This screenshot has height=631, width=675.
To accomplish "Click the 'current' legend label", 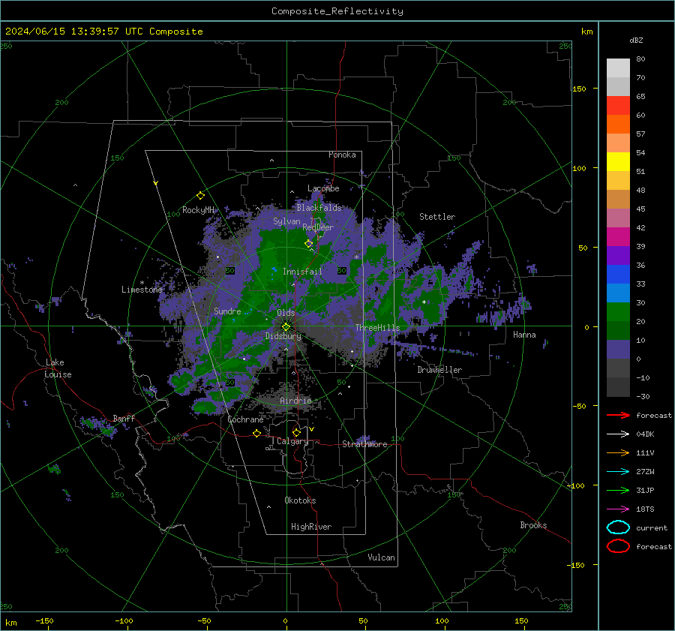I will [x=652, y=527].
